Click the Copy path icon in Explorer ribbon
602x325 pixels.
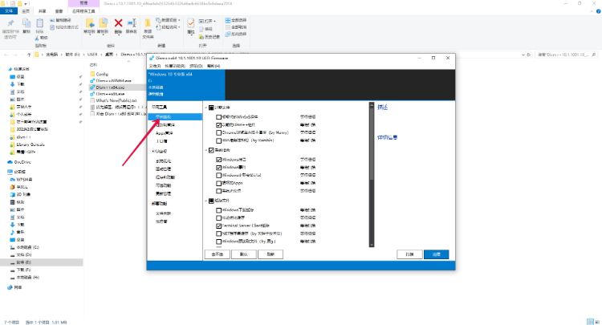click(52, 20)
